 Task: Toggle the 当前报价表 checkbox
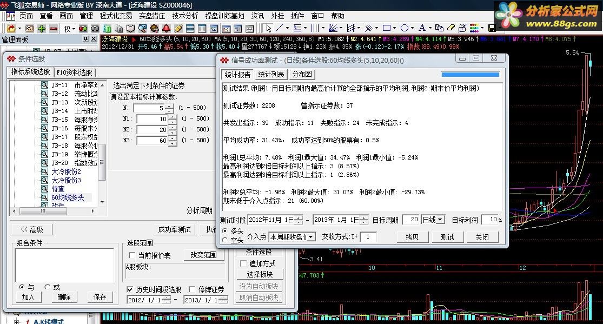pyautogui.click(x=132, y=255)
